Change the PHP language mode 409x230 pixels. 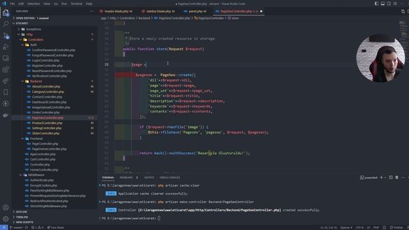click(x=376, y=227)
